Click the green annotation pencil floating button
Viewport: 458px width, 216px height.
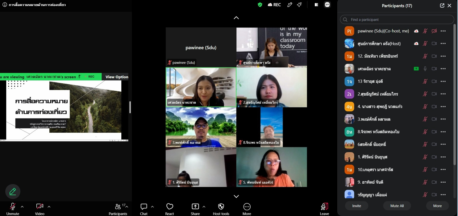[13, 191]
